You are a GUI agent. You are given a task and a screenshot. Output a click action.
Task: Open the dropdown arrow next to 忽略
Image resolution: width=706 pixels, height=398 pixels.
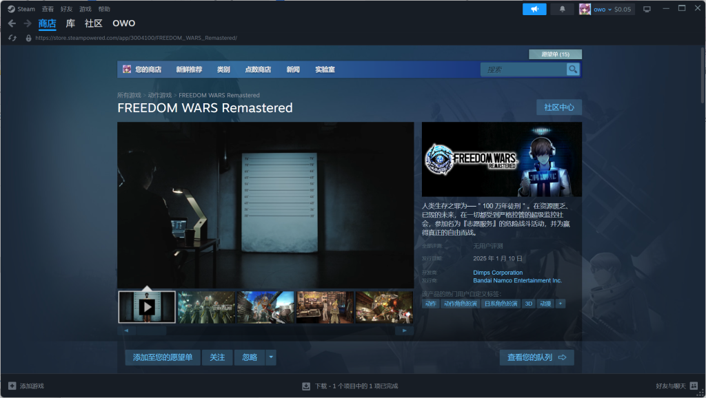click(x=270, y=357)
